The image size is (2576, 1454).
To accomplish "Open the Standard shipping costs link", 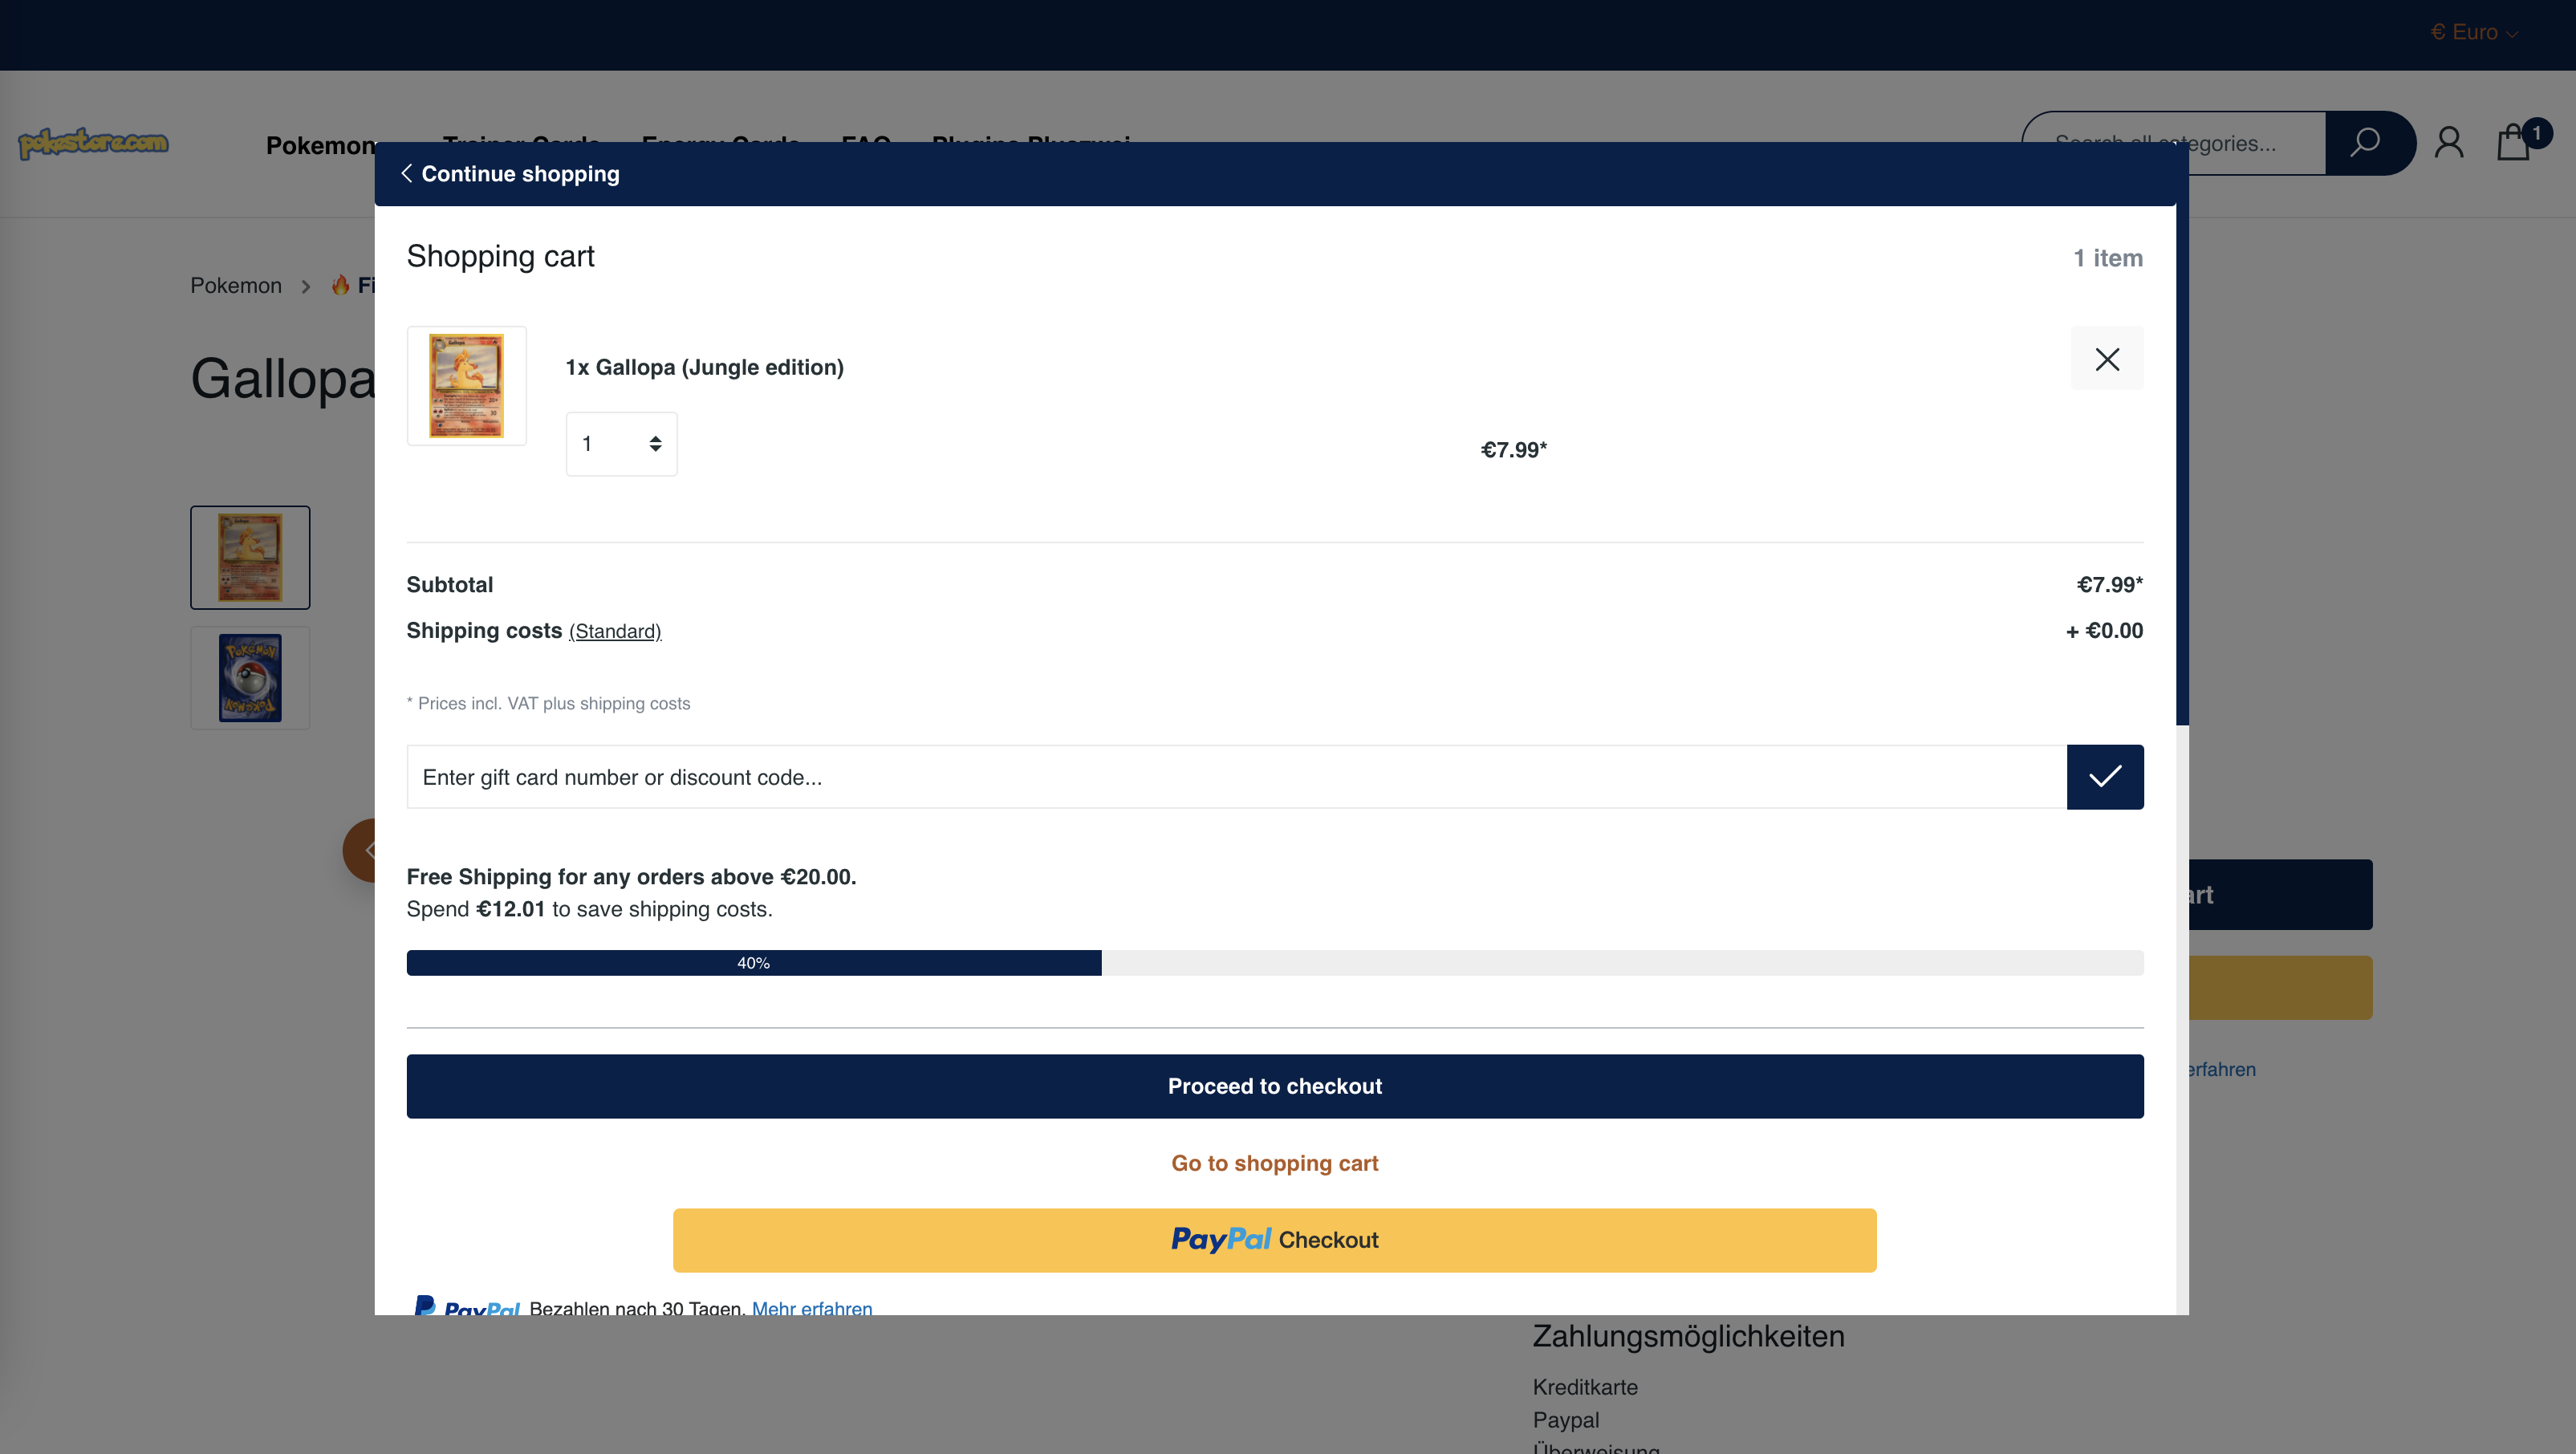I will point(615,631).
